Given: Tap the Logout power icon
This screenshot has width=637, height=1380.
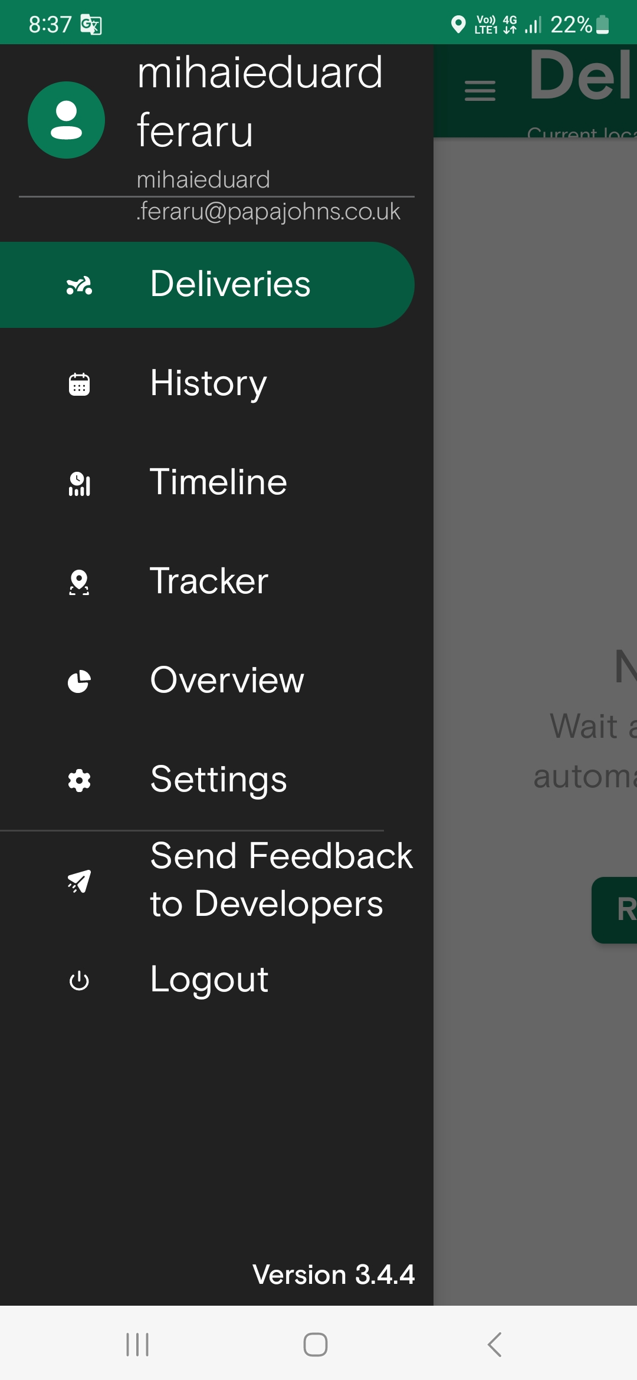Looking at the screenshot, I should tap(79, 981).
